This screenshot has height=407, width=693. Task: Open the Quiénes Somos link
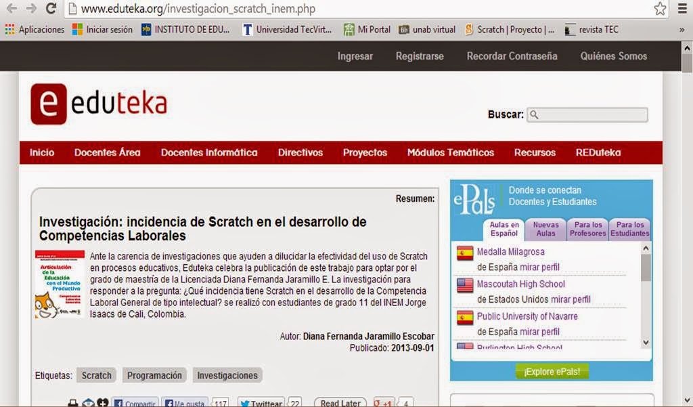(613, 56)
